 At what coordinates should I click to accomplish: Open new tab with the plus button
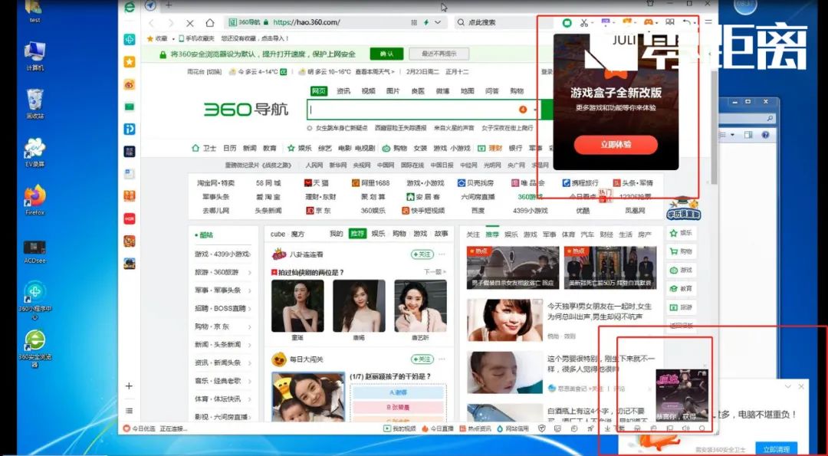click(169, 5)
